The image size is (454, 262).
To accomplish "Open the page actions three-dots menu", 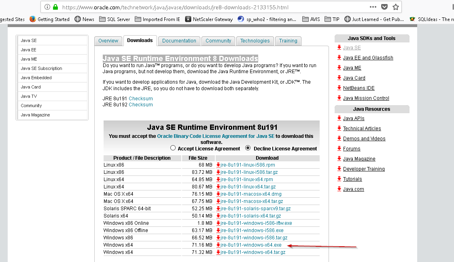I will pos(373,7).
